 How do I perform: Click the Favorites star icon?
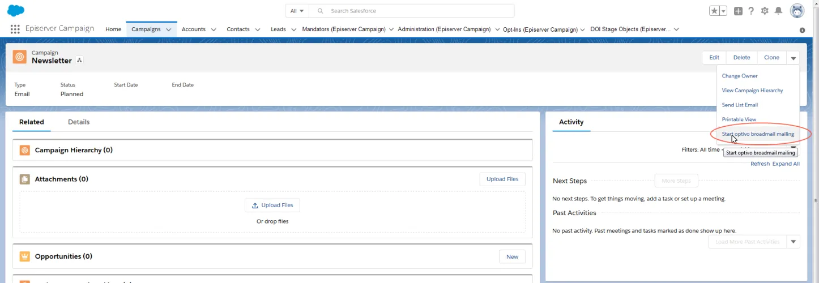[715, 11]
